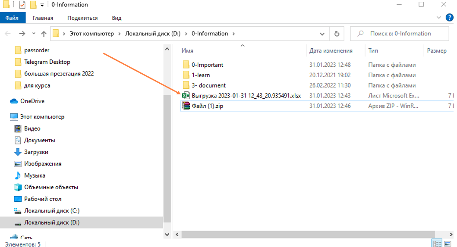This screenshot has height=247, width=457.
Task: Click the Back navigation arrow
Action: tap(8, 34)
